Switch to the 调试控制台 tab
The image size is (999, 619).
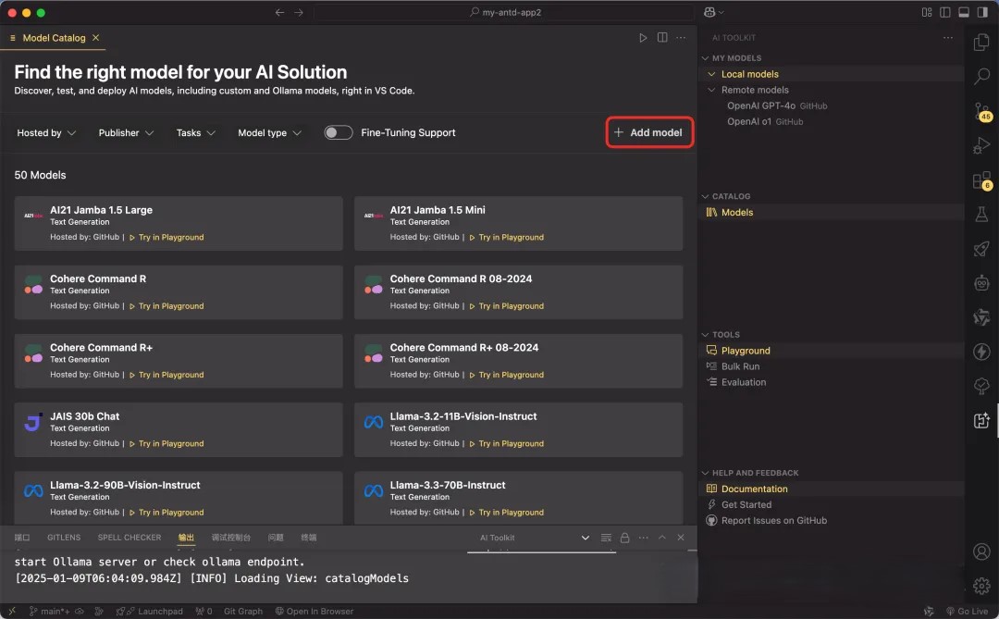(230, 538)
